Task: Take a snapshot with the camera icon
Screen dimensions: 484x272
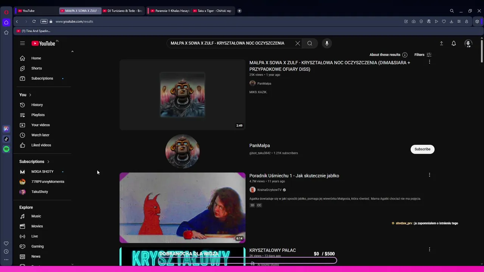Action: pyautogui.click(x=414, y=22)
